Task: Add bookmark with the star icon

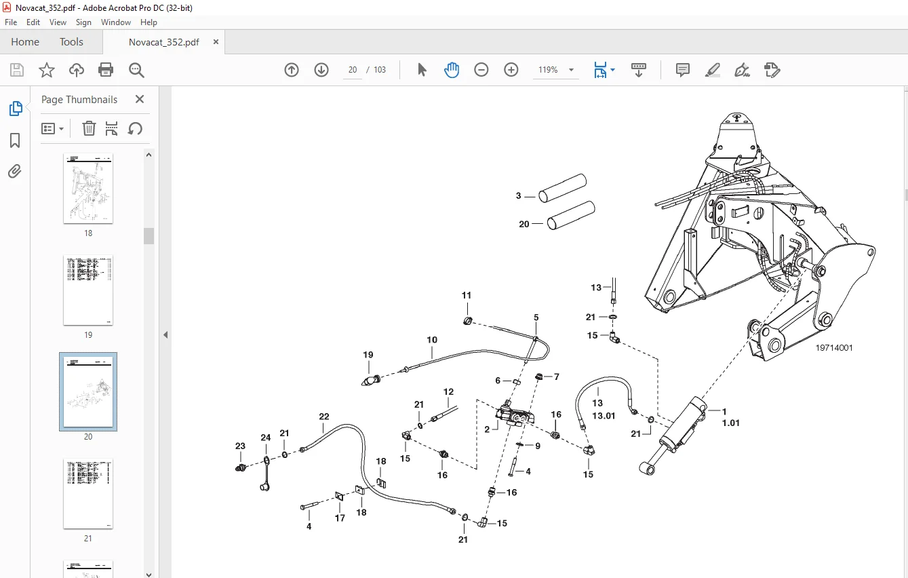Action: (x=46, y=70)
